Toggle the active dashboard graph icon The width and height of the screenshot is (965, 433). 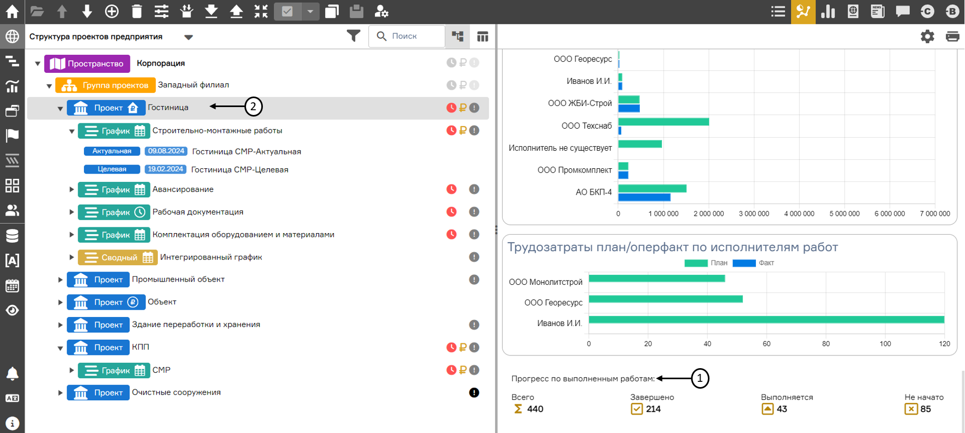tap(803, 12)
